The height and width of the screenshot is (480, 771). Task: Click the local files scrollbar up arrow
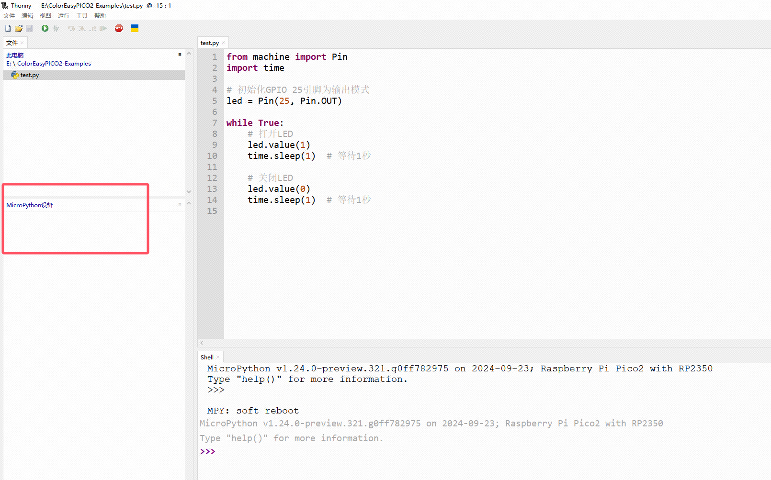[x=189, y=54]
